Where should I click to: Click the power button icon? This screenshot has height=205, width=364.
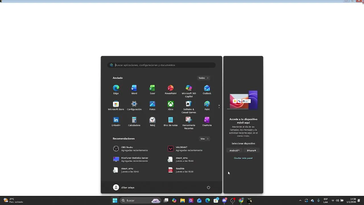pyautogui.click(x=208, y=187)
